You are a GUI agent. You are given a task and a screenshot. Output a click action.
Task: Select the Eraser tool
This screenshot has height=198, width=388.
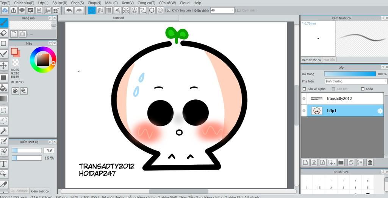(4, 33)
